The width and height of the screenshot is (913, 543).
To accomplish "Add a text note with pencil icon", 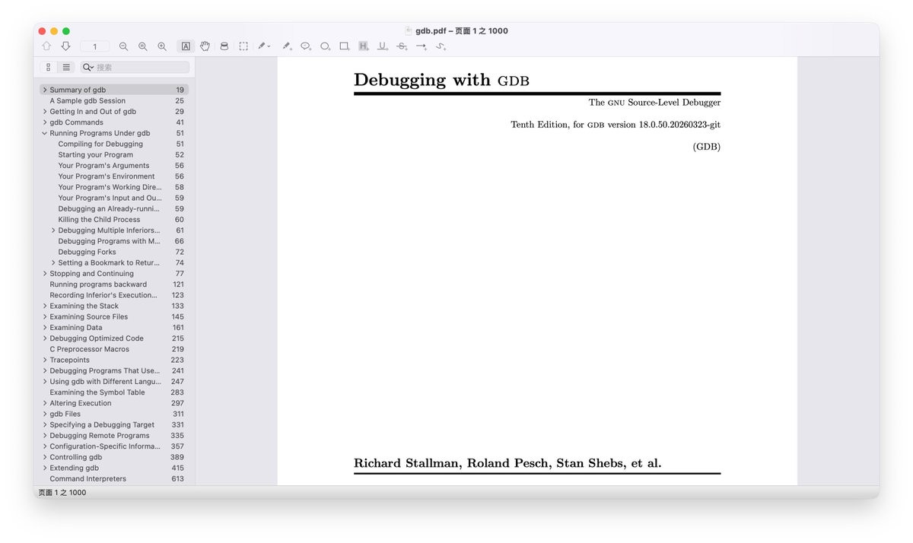I will (287, 46).
